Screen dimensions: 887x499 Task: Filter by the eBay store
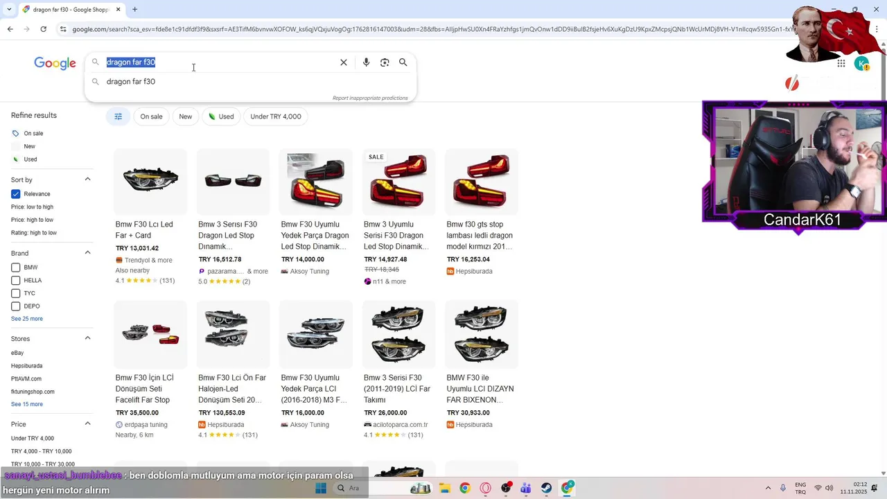pyautogui.click(x=17, y=353)
